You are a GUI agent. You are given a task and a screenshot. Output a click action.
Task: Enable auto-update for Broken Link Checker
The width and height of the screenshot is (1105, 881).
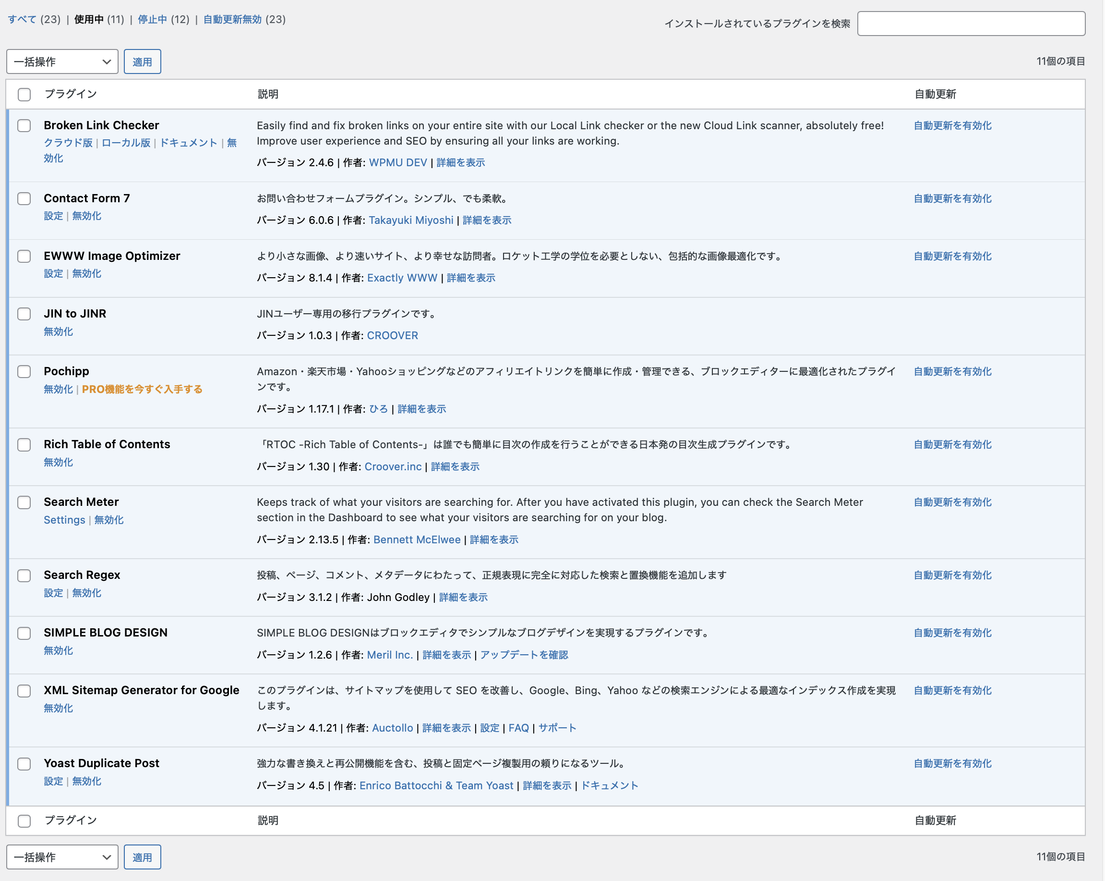(953, 126)
